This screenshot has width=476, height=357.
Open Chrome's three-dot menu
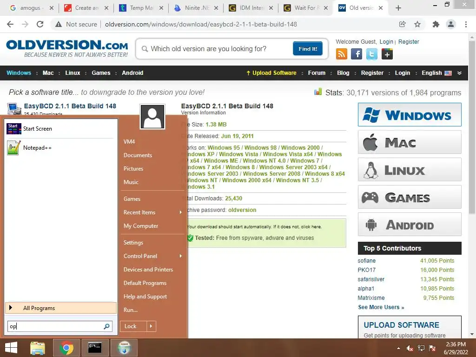coord(466,24)
